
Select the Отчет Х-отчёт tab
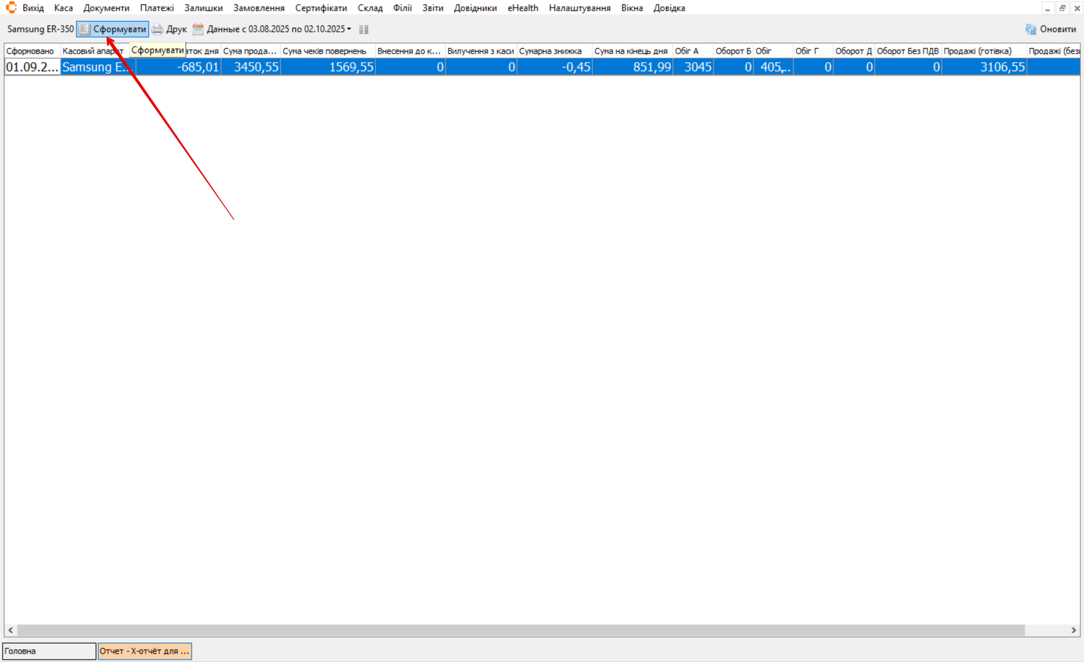(x=145, y=651)
